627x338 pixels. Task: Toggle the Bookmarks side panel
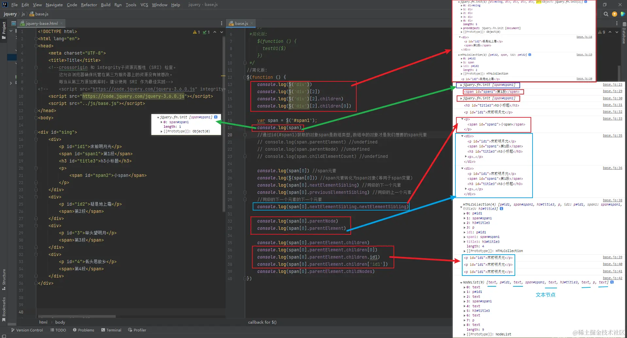[4, 310]
